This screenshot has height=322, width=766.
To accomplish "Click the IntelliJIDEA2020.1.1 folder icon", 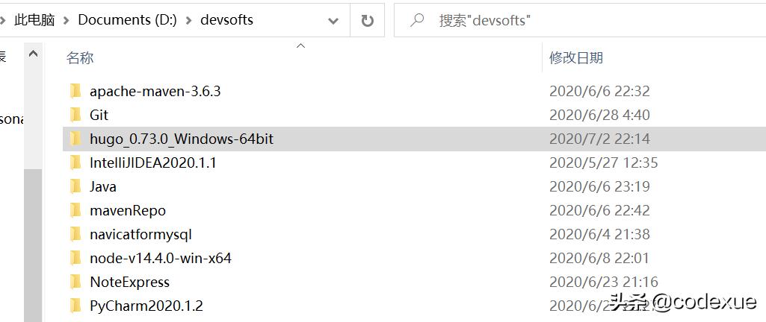I will click(x=75, y=162).
